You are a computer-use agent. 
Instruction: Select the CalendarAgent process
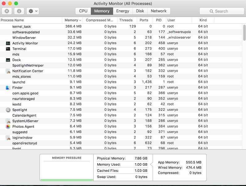121,115
